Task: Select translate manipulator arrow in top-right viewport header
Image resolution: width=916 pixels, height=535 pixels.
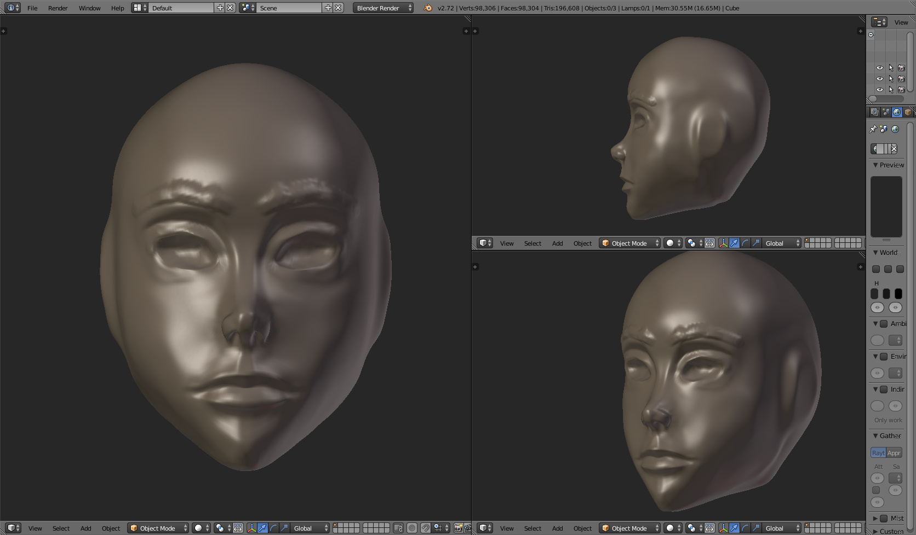Action: click(x=734, y=243)
